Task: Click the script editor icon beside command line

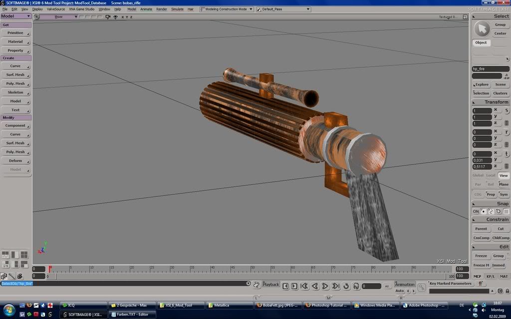Action: click(256, 285)
